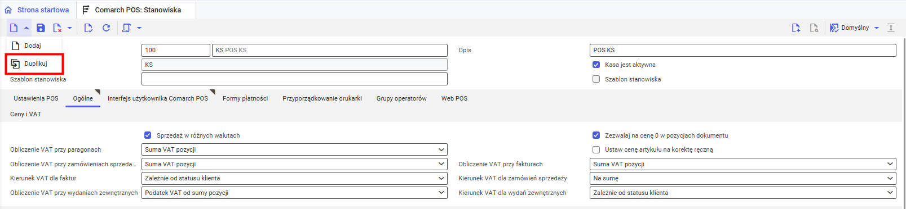Click the read-only KS field
This screenshot has width=906, height=209.
(x=294, y=65)
